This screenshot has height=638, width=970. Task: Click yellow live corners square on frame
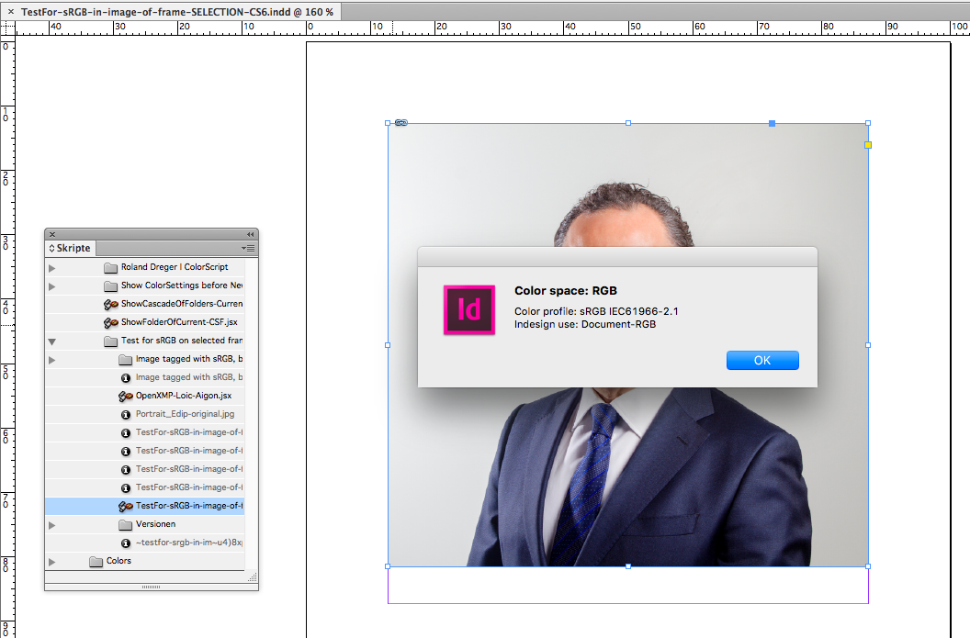tap(868, 145)
